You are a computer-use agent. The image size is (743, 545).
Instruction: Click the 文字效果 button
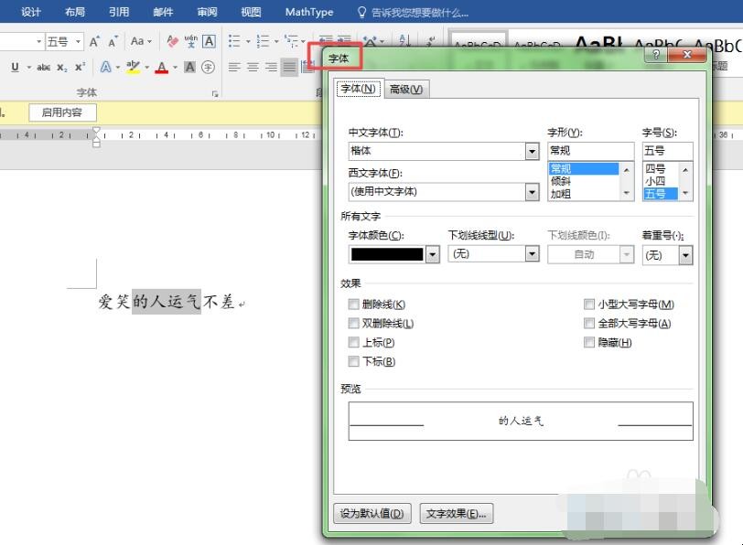click(457, 514)
